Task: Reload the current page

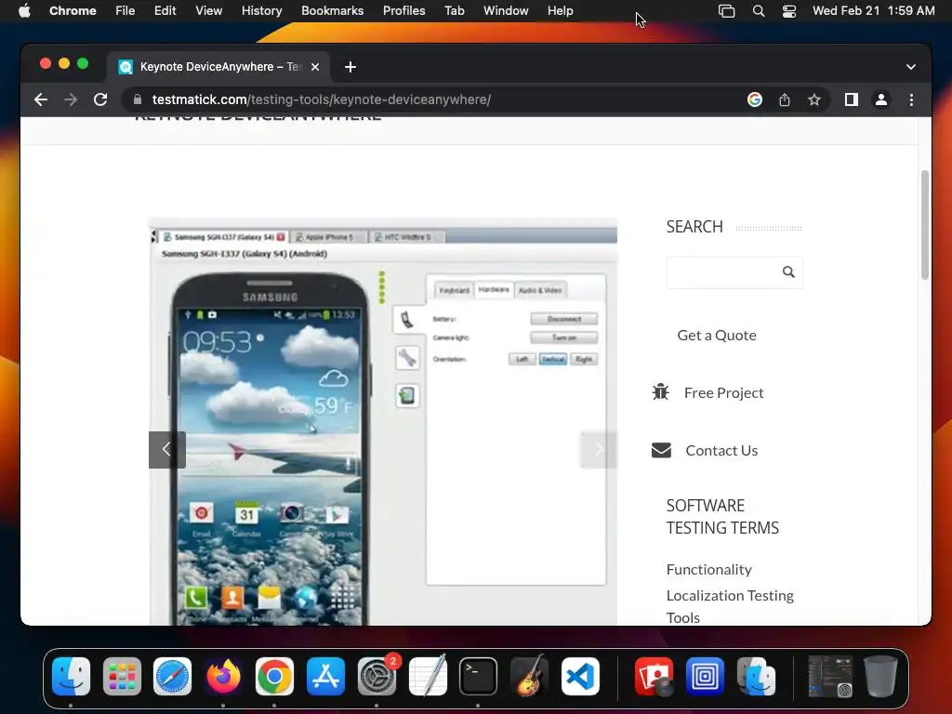Action: pyautogui.click(x=100, y=99)
